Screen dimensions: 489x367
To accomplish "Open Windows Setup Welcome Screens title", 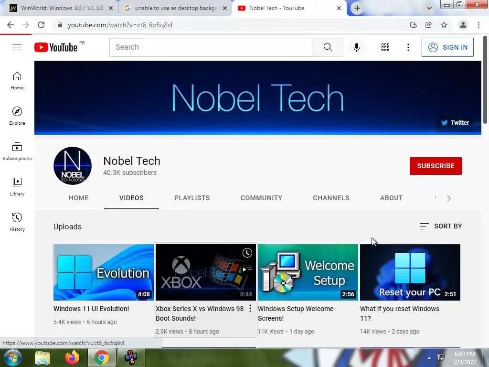I will pyautogui.click(x=296, y=313).
